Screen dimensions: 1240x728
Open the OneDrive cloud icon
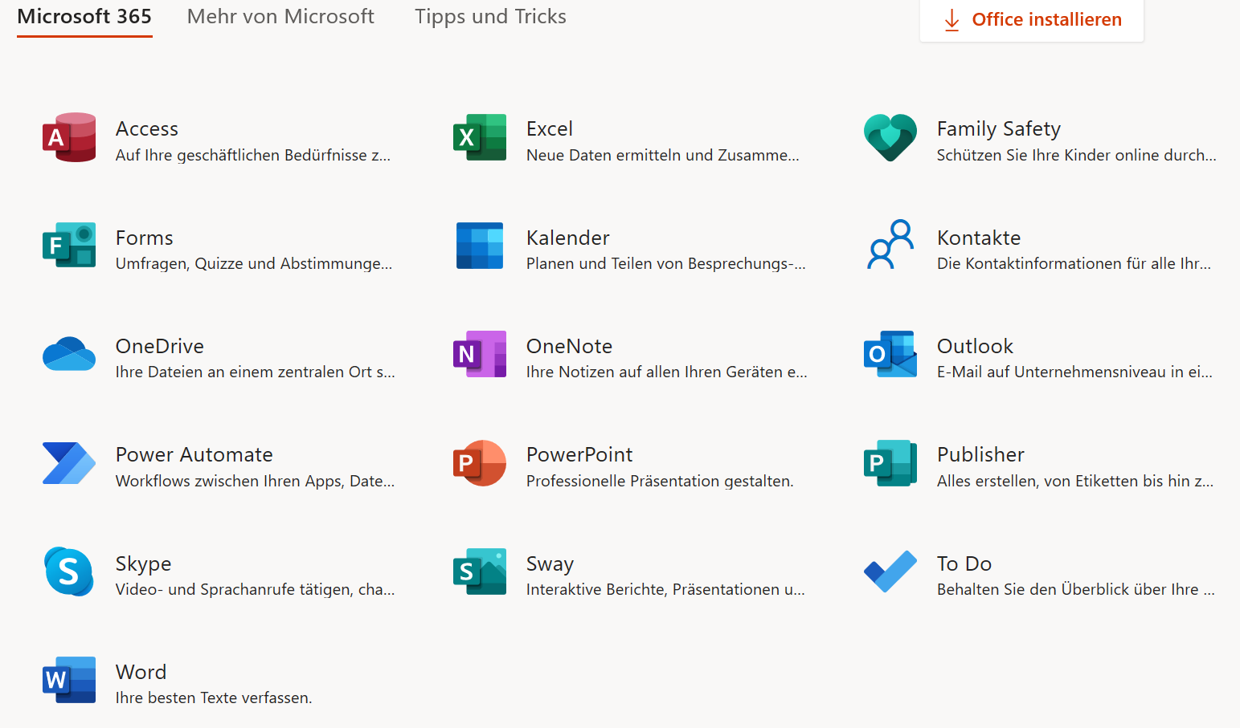click(69, 354)
